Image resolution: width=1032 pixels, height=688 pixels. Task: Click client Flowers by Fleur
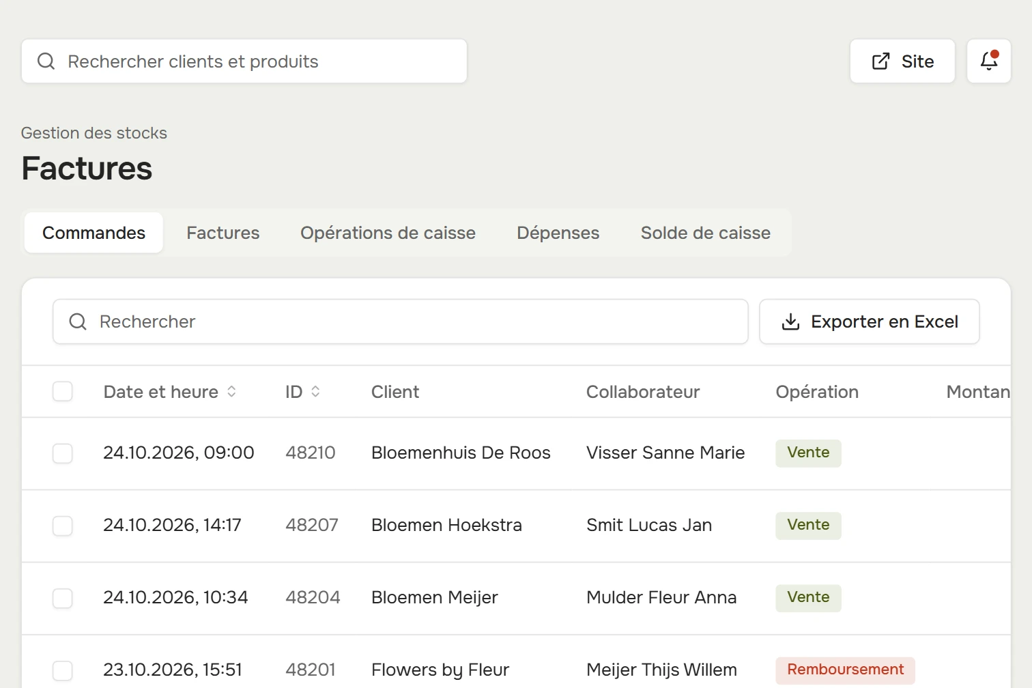pos(440,670)
